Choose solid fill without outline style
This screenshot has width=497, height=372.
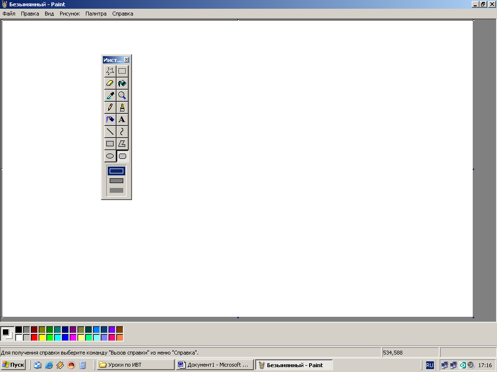pos(116,190)
